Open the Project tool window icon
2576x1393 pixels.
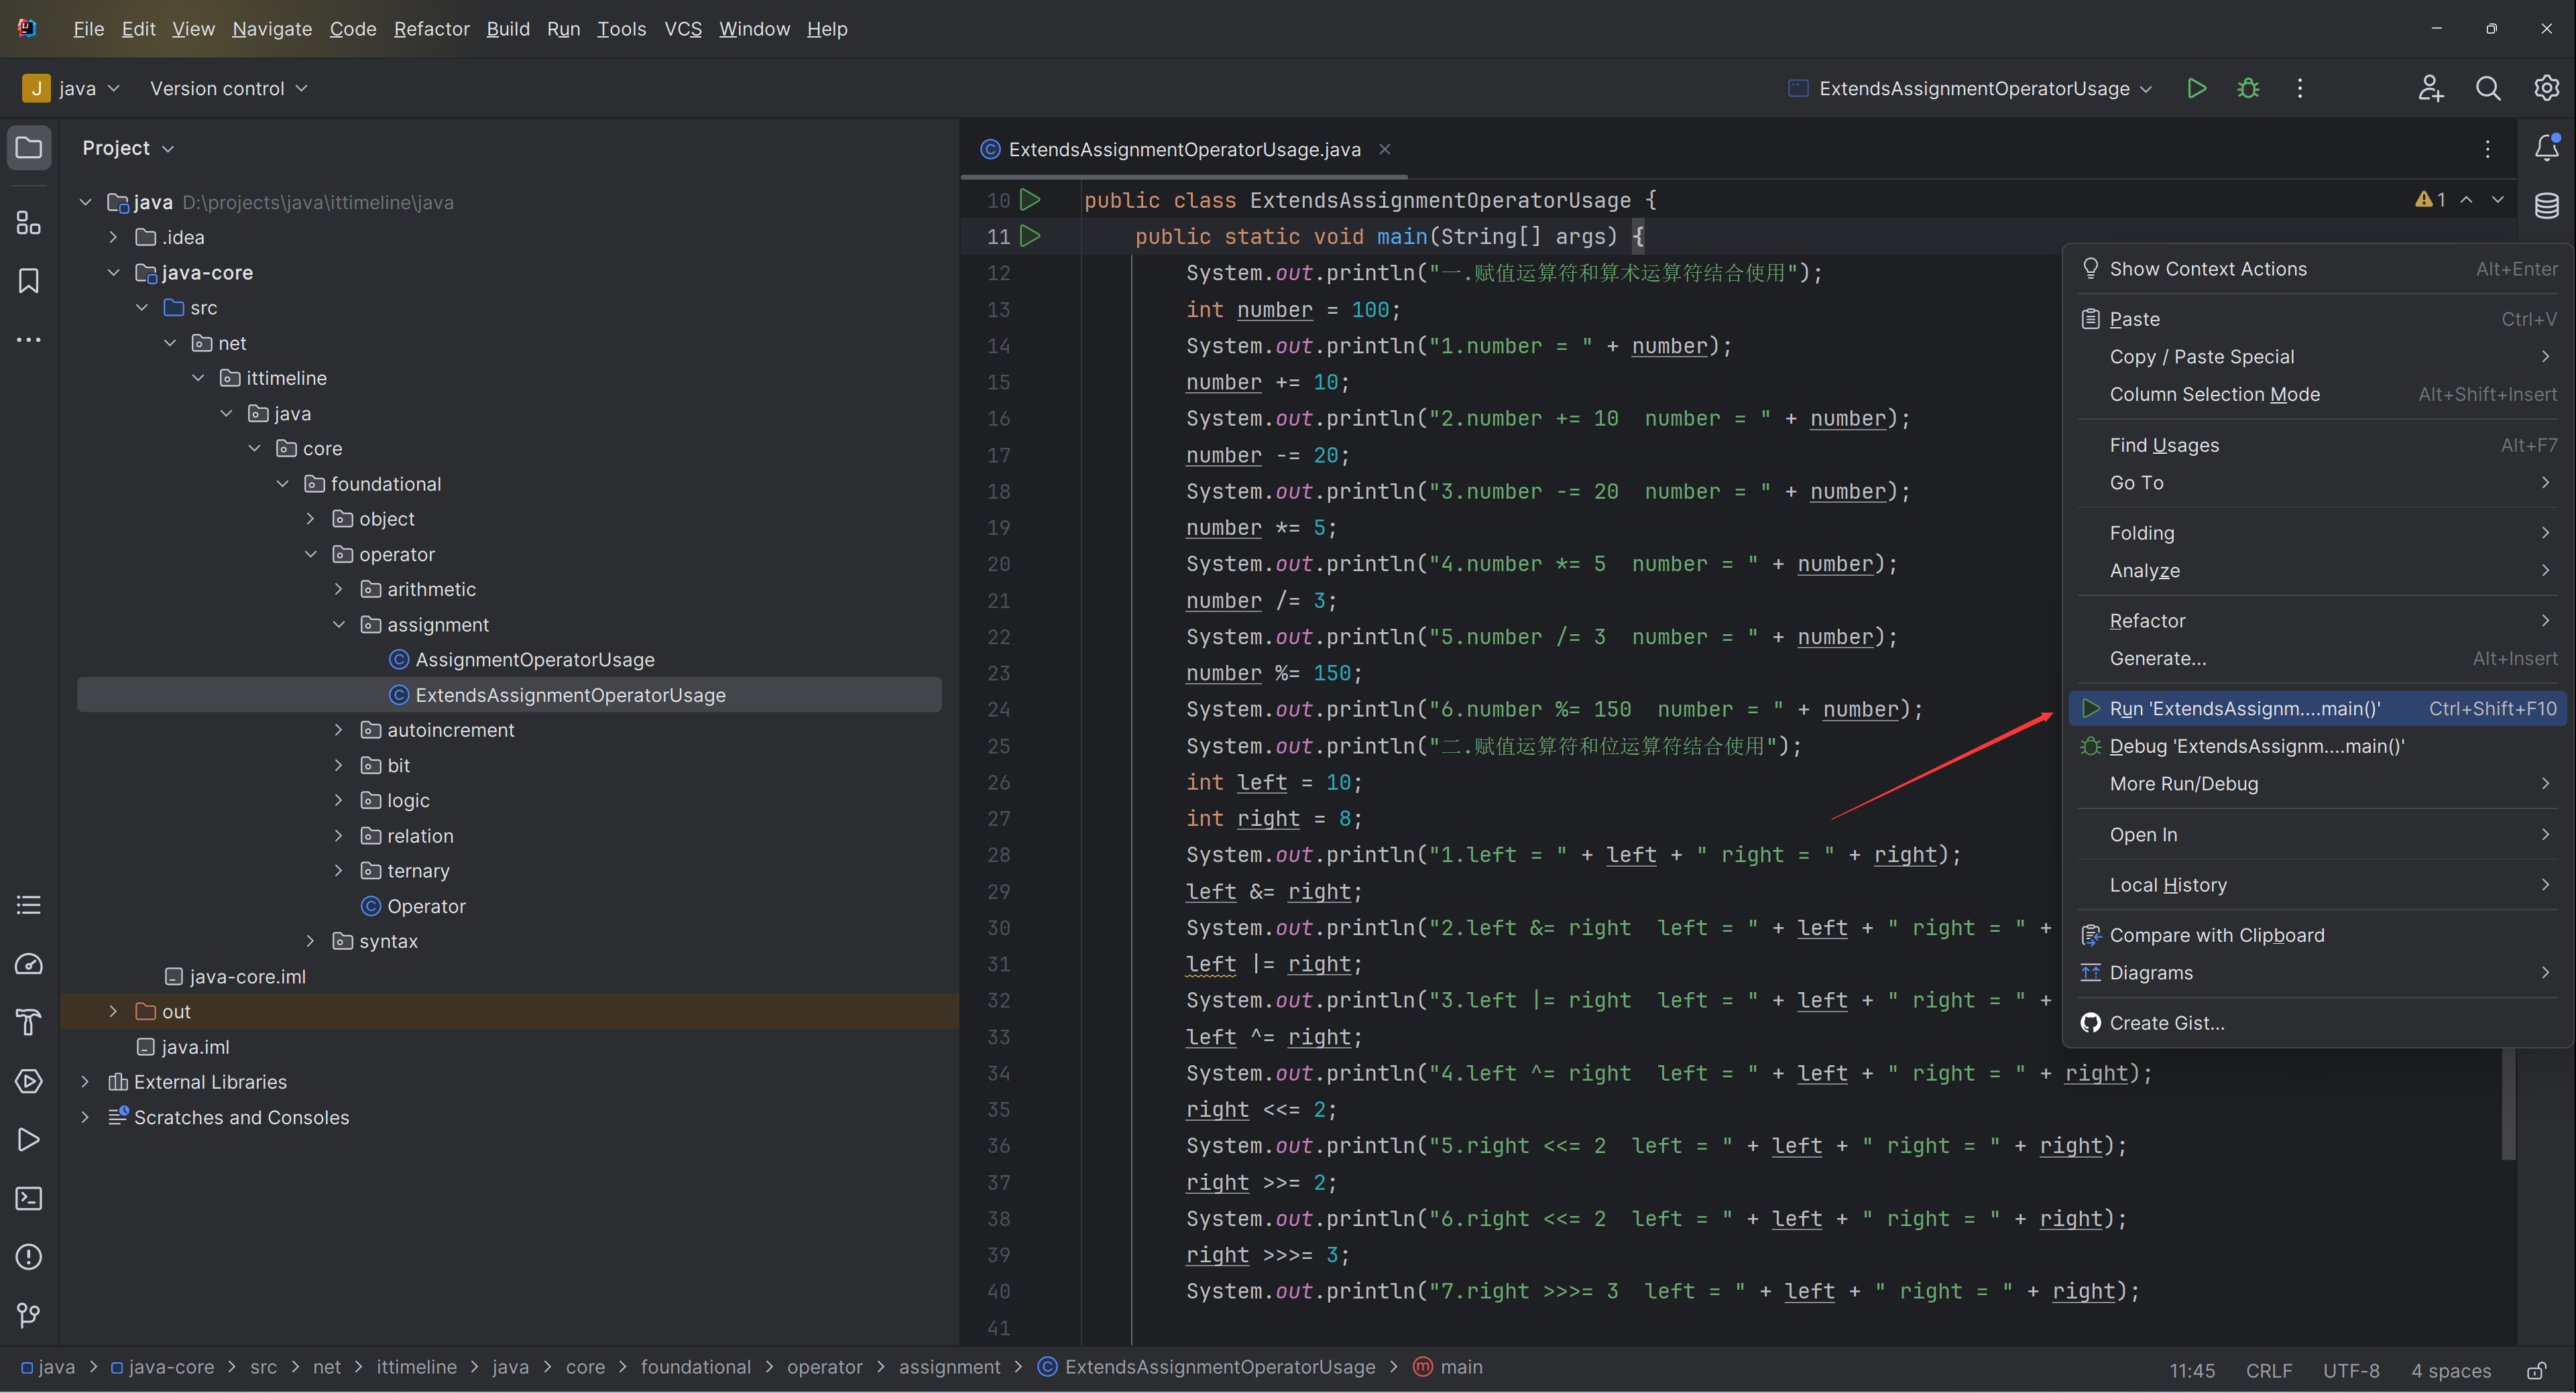click(x=29, y=148)
